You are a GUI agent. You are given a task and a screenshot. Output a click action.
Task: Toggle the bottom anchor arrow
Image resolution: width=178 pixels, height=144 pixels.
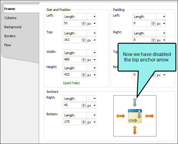click(135, 130)
